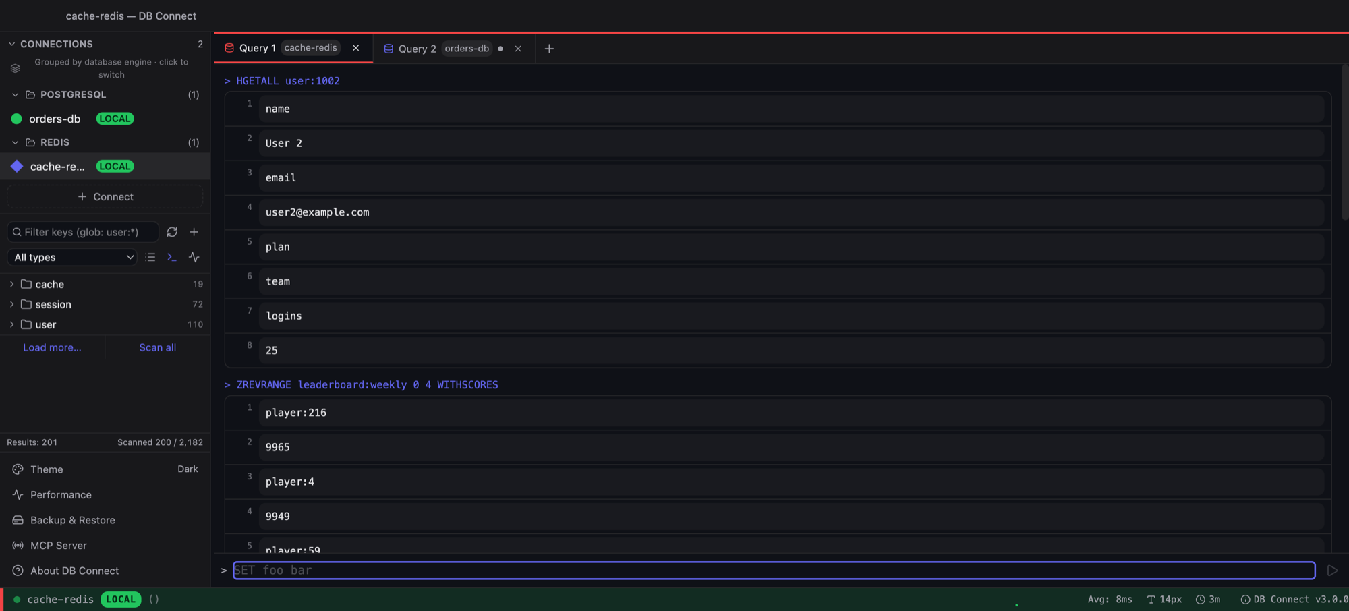Click the add key plus icon
The height and width of the screenshot is (611, 1349).
(194, 232)
